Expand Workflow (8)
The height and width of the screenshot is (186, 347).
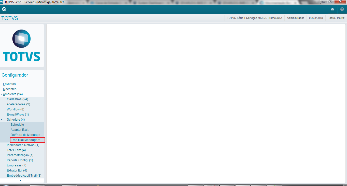tap(16, 109)
